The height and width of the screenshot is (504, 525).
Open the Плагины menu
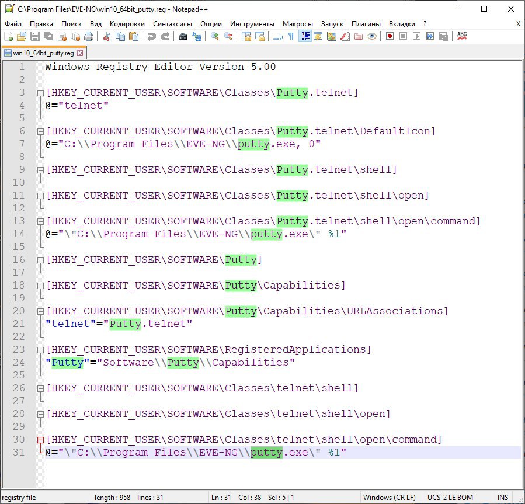366,24
